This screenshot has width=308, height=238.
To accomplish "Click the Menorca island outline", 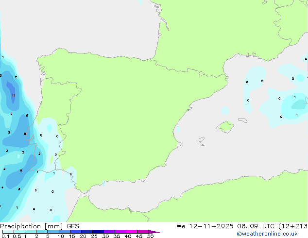I will coord(242,120).
